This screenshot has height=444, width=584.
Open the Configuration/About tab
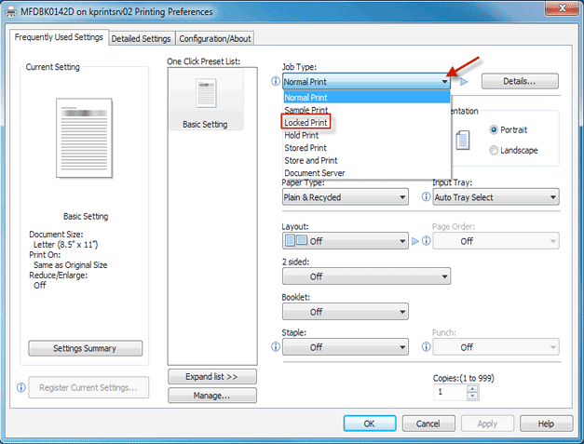214,39
